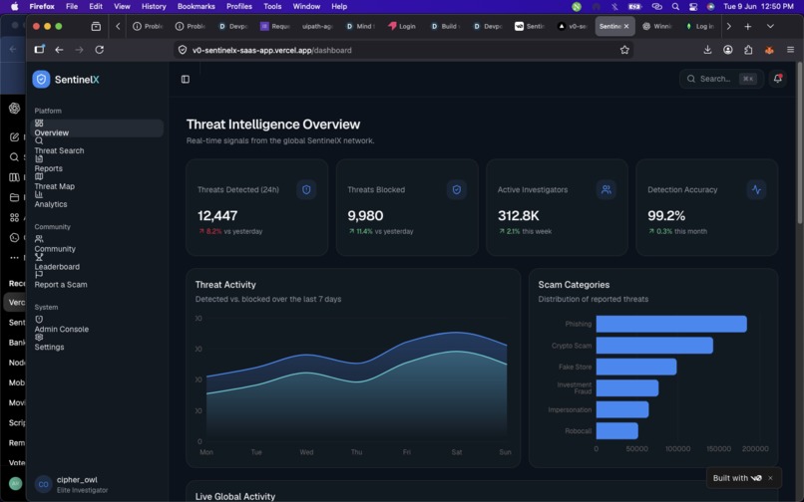Screen dimensions: 804x502
Task: Click the users icon on Active Investigators card
Action: click(x=606, y=189)
